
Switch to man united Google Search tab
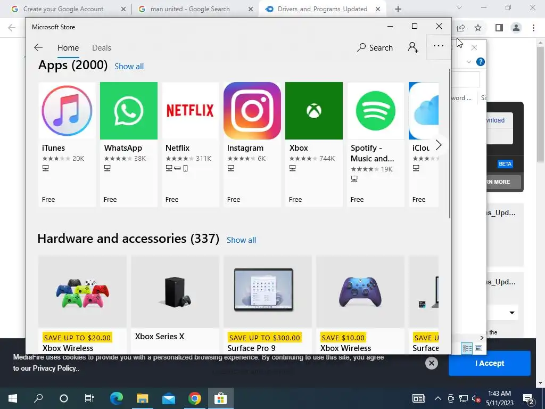190,9
